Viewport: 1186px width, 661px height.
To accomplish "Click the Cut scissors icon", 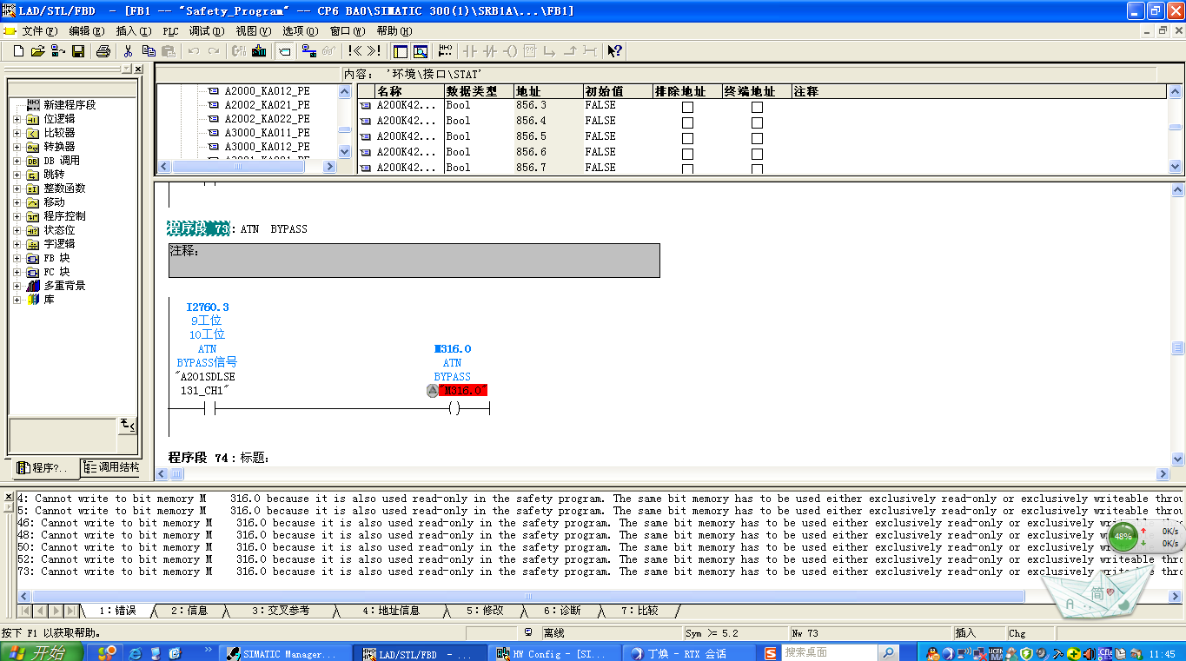I will (129, 51).
